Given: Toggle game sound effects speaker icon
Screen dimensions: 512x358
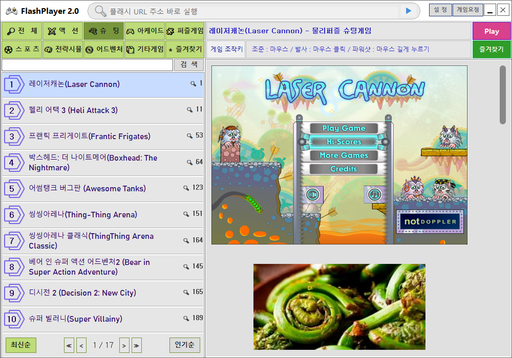Looking at the screenshot, I should pos(313,195).
